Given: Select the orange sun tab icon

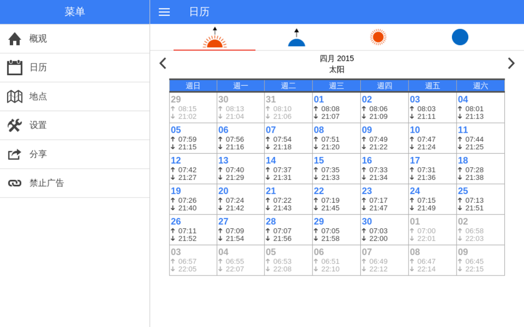Looking at the screenshot, I should click(378, 37).
